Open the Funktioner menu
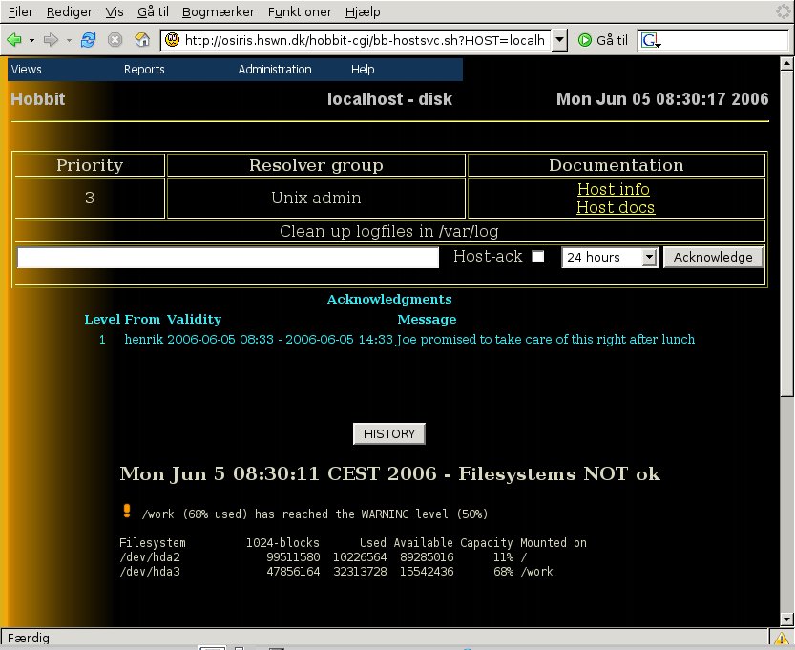The width and height of the screenshot is (795, 650). [301, 11]
